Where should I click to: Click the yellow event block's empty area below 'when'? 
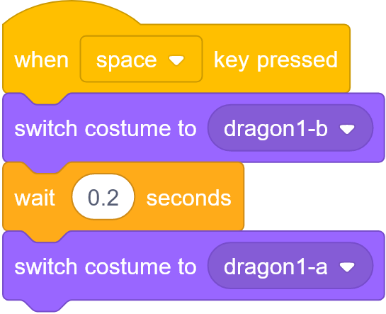41,80
